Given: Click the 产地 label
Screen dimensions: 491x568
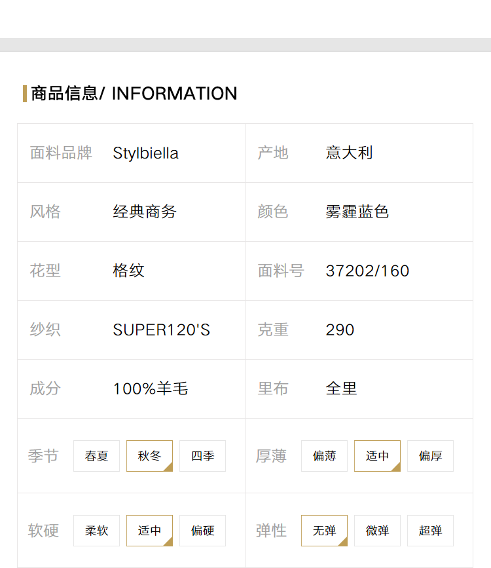Looking at the screenshot, I should [x=273, y=153].
